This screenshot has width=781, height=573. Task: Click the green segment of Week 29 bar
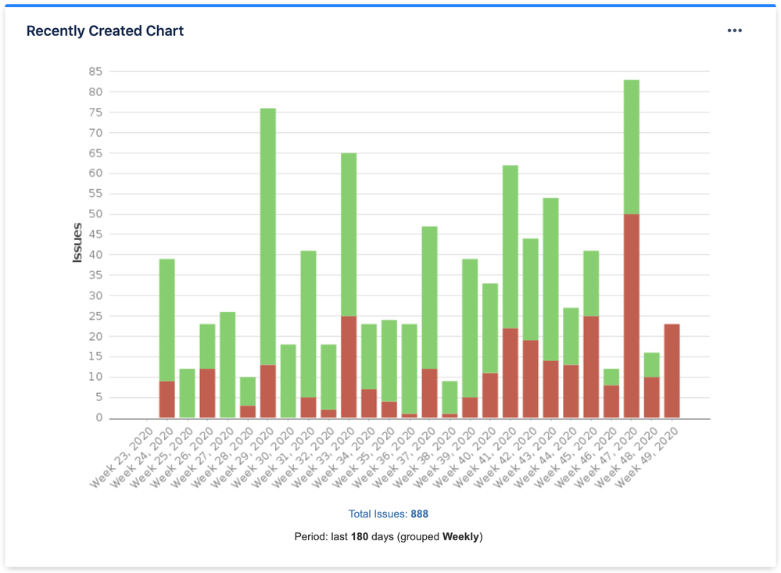[x=268, y=237]
